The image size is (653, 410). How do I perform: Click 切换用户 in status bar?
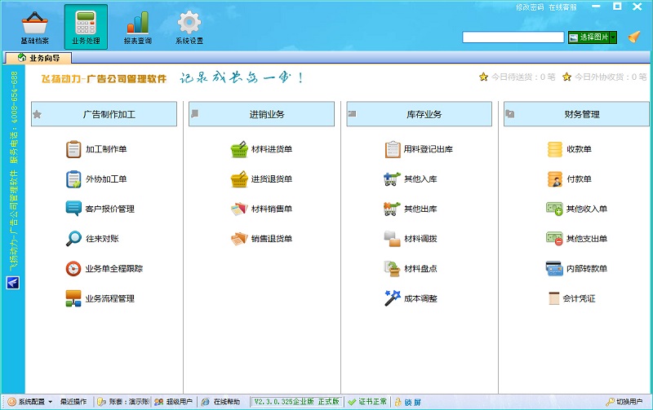pyautogui.click(x=629, y=402)
